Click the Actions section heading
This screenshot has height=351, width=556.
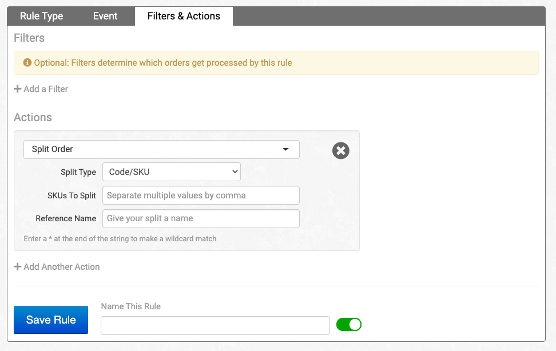(x=33, y=117)
